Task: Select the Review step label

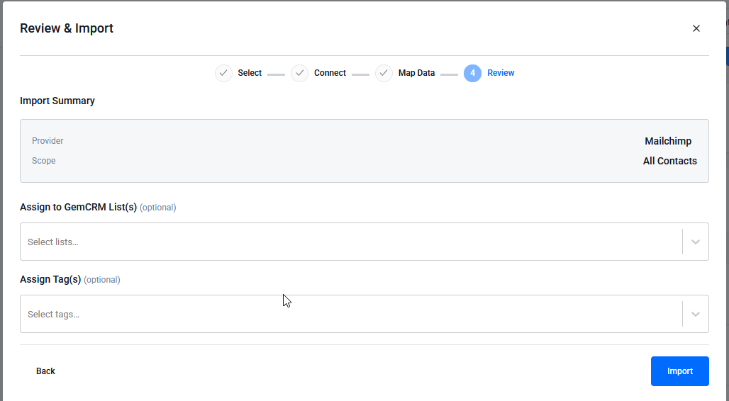Action: click(501, 73)
